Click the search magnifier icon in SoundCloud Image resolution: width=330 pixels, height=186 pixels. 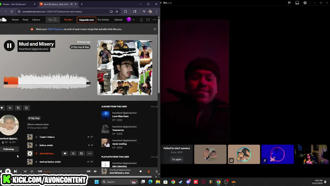pos(55,20)
